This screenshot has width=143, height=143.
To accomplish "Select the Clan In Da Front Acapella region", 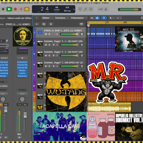I will pos(109,107).
